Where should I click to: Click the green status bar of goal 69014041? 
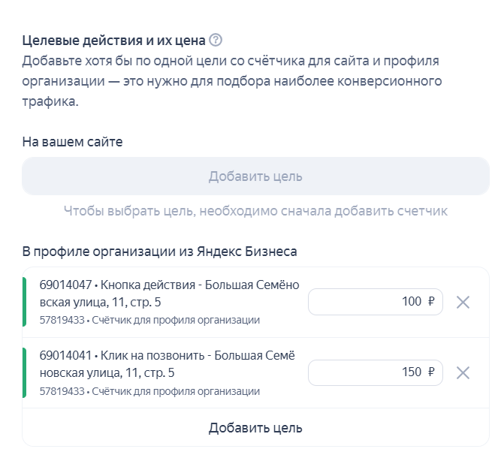tap(25, 373)
